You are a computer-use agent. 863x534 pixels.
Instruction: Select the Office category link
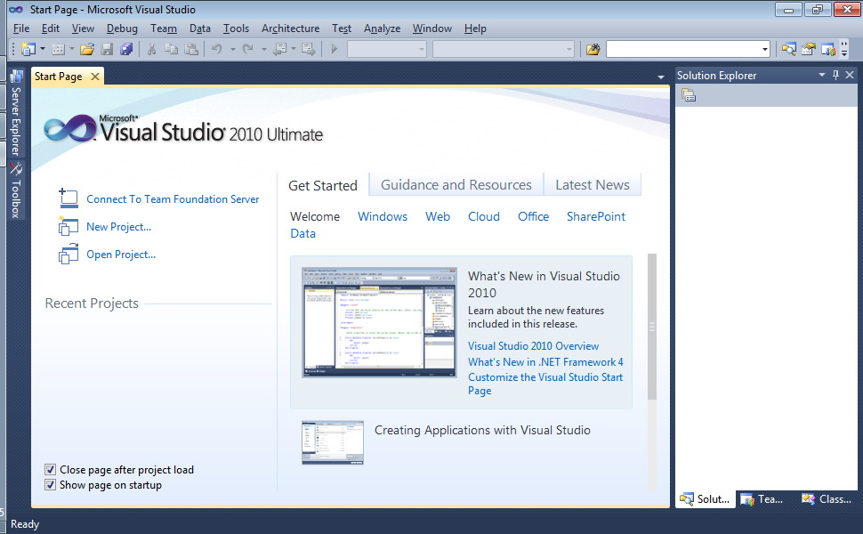coord(533,216)
